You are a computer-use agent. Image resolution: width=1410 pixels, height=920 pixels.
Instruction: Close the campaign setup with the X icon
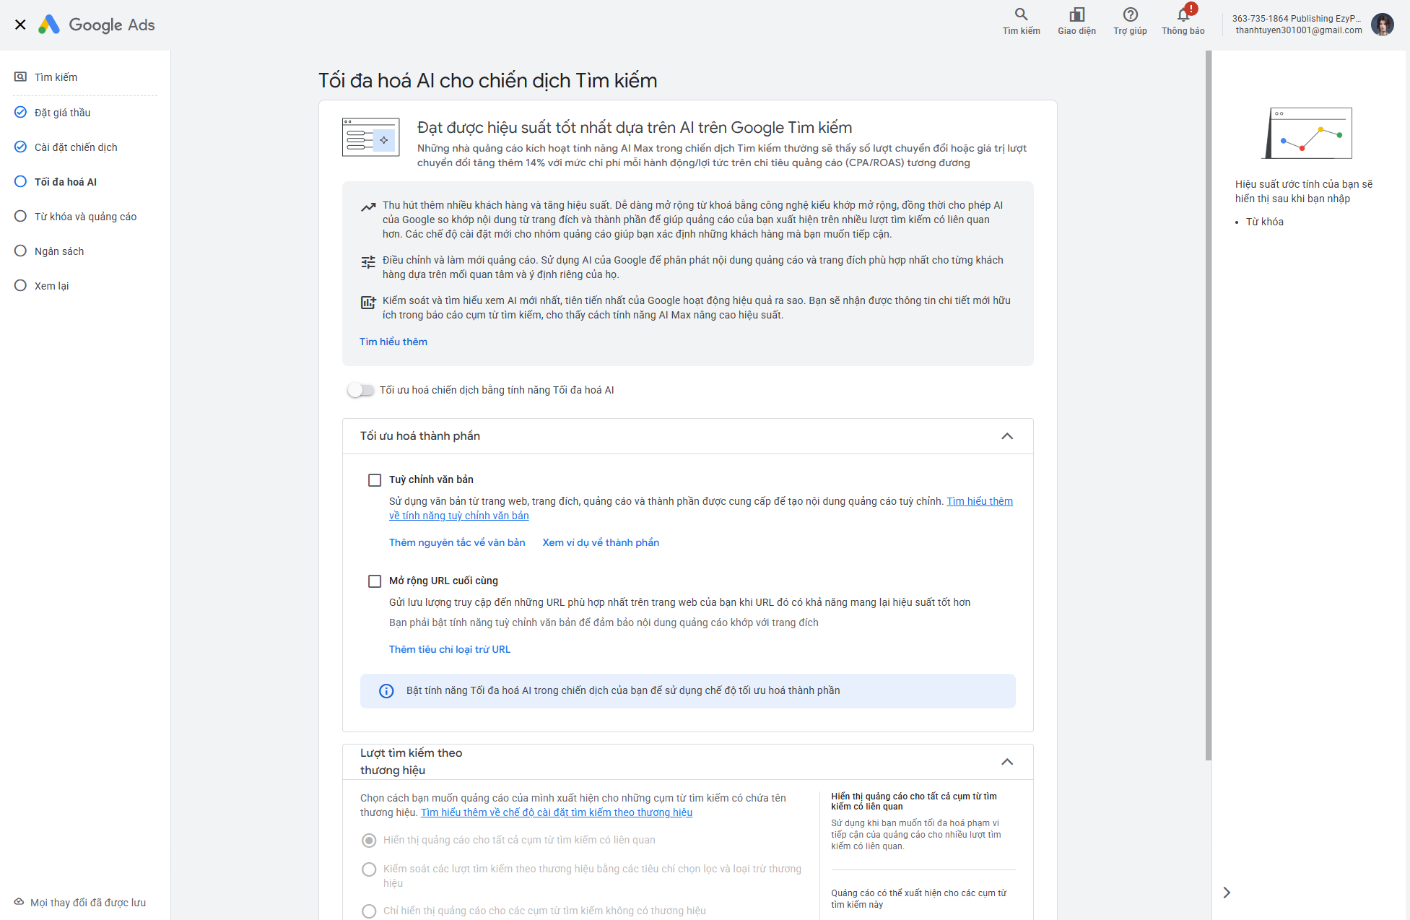click(x=20, y=25)
